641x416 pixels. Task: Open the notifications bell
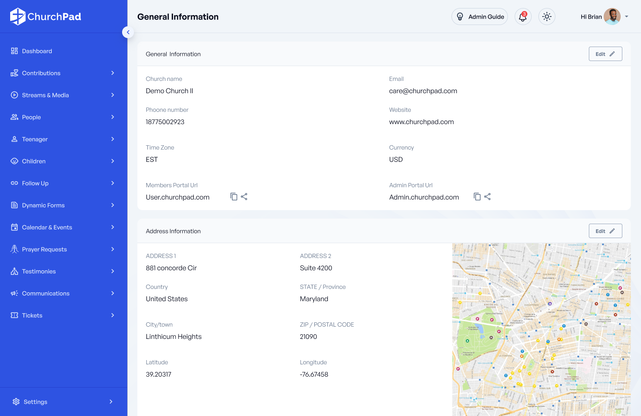pyautogui.click(x=523, y=17)
